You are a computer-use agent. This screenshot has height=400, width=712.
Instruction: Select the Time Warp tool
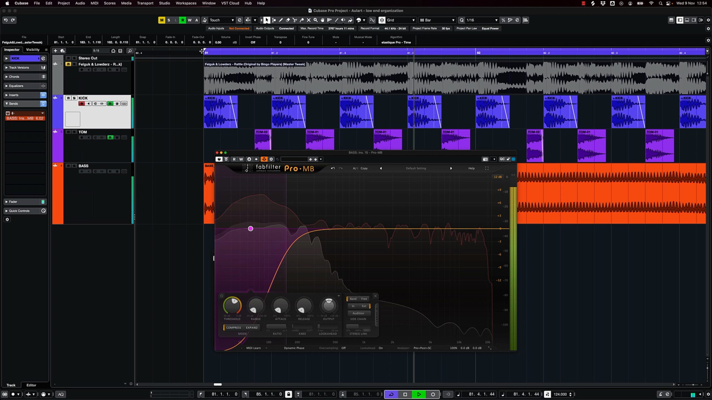pos(329,20)
